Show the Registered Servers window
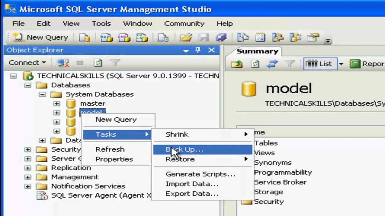Screen dimensions: 385x216 pyautogui.click(x=243, y=37)
